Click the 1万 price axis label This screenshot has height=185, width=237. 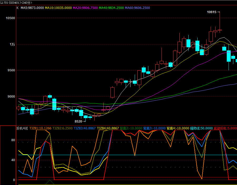point(12,44)
